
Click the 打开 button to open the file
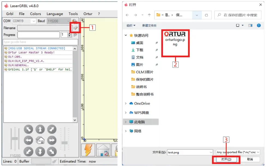(226, 160)
